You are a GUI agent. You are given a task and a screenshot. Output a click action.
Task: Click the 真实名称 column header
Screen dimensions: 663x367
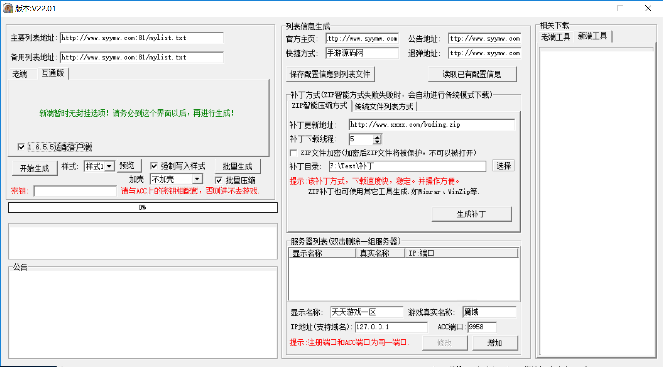pos(375,253)
